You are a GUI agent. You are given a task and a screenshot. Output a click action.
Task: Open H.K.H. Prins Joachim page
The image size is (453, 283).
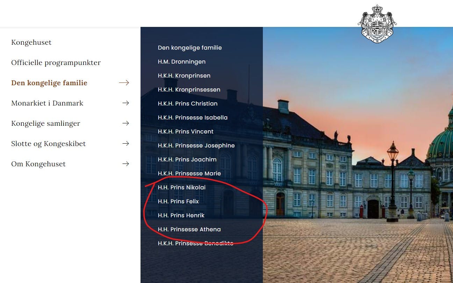click(x=187, y=159)
